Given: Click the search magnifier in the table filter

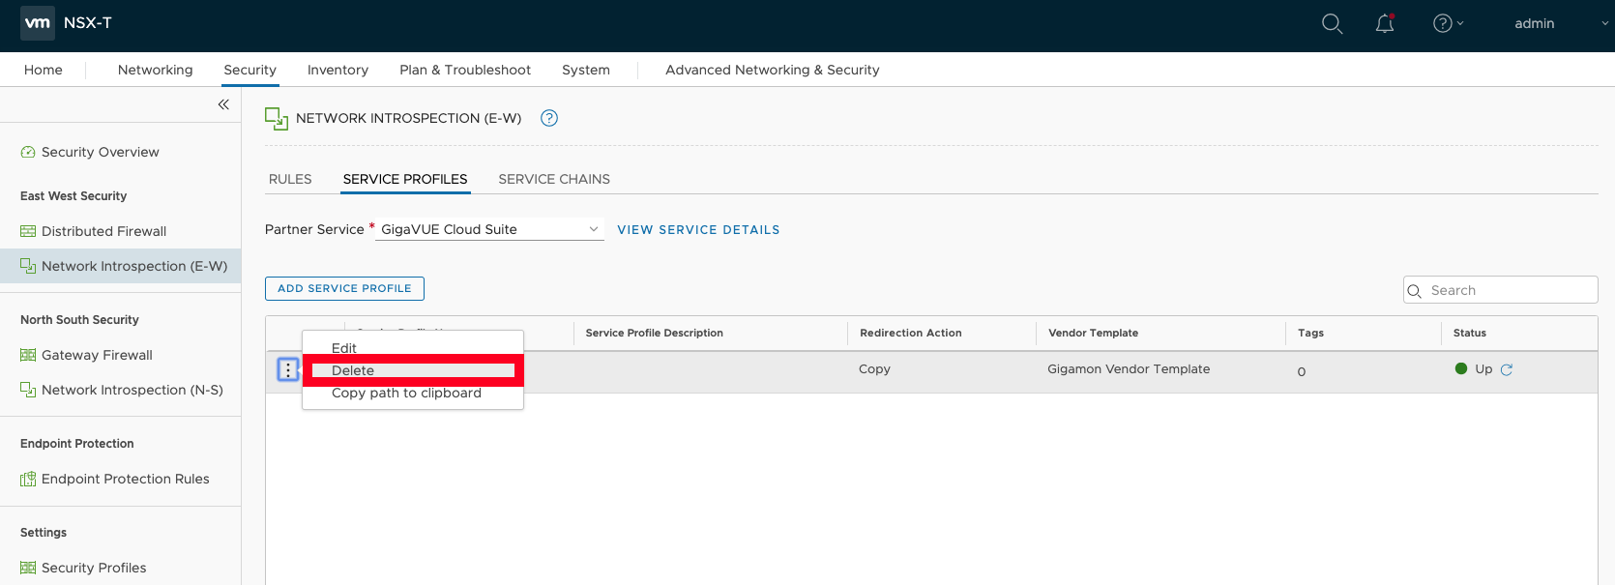Looking at the screenshot, I should pos(1415,291).
